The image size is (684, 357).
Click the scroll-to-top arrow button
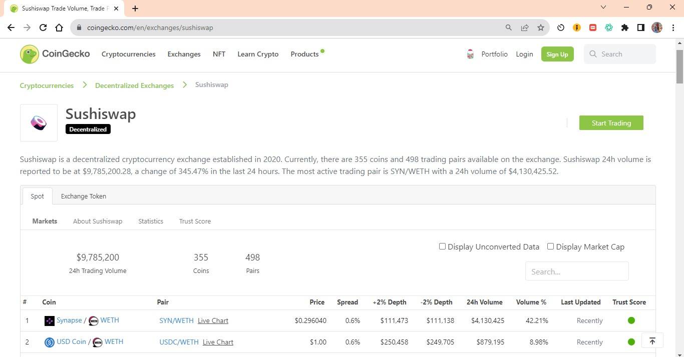[652, 340]
